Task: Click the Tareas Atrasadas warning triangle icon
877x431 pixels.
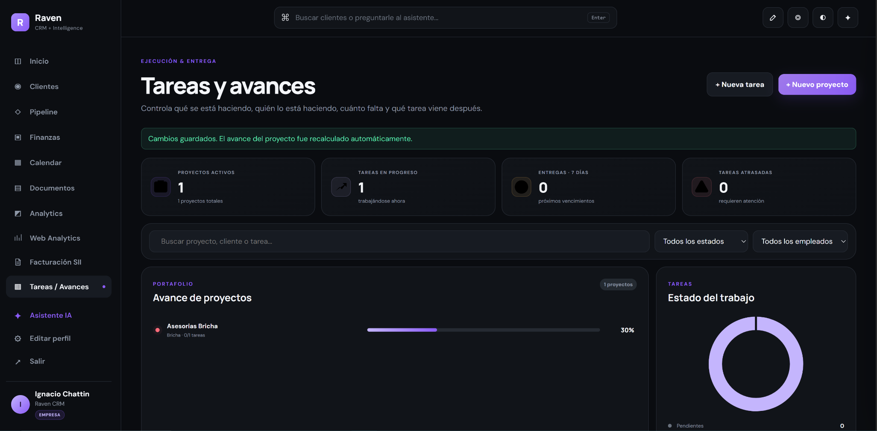Action: pos(702,187)
